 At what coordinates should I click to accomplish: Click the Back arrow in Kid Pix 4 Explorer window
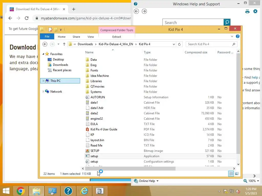tap(45, 44)
